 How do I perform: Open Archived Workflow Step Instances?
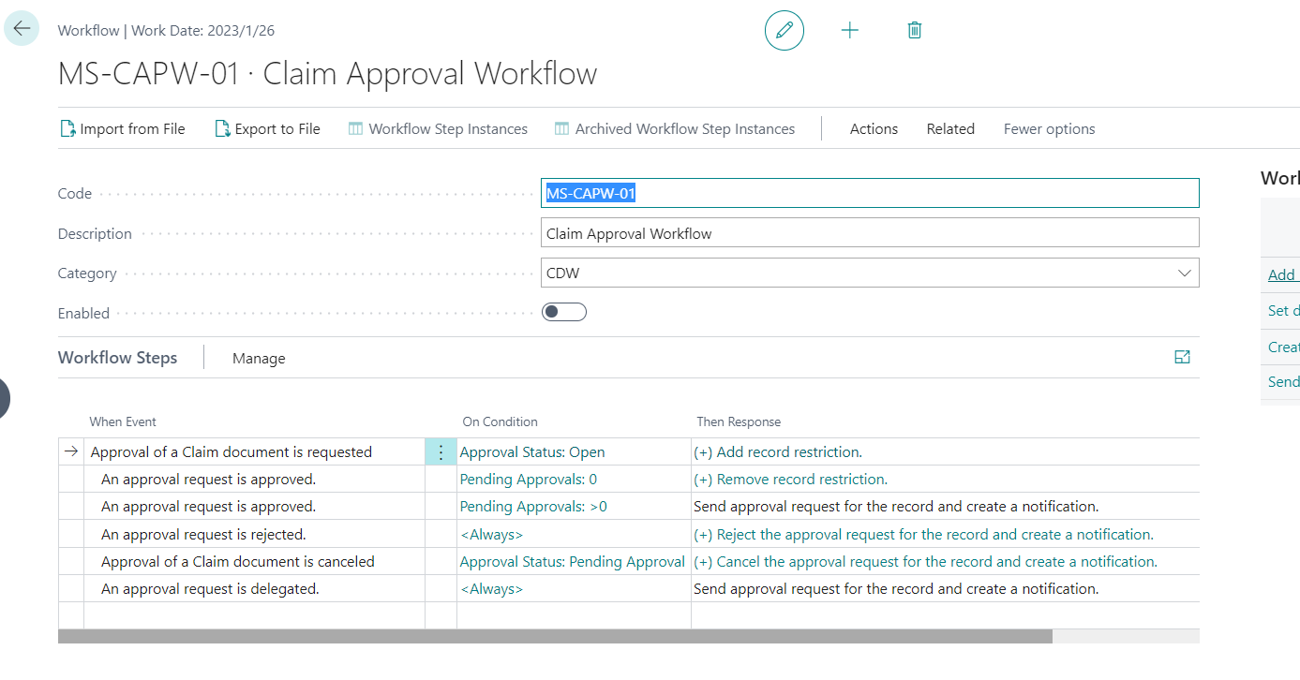pos(674,128)
